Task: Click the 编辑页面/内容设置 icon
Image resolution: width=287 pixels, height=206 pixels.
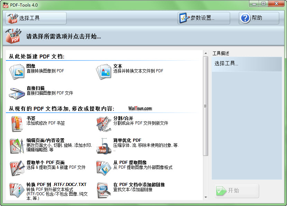Action: [x=17, y=146]
